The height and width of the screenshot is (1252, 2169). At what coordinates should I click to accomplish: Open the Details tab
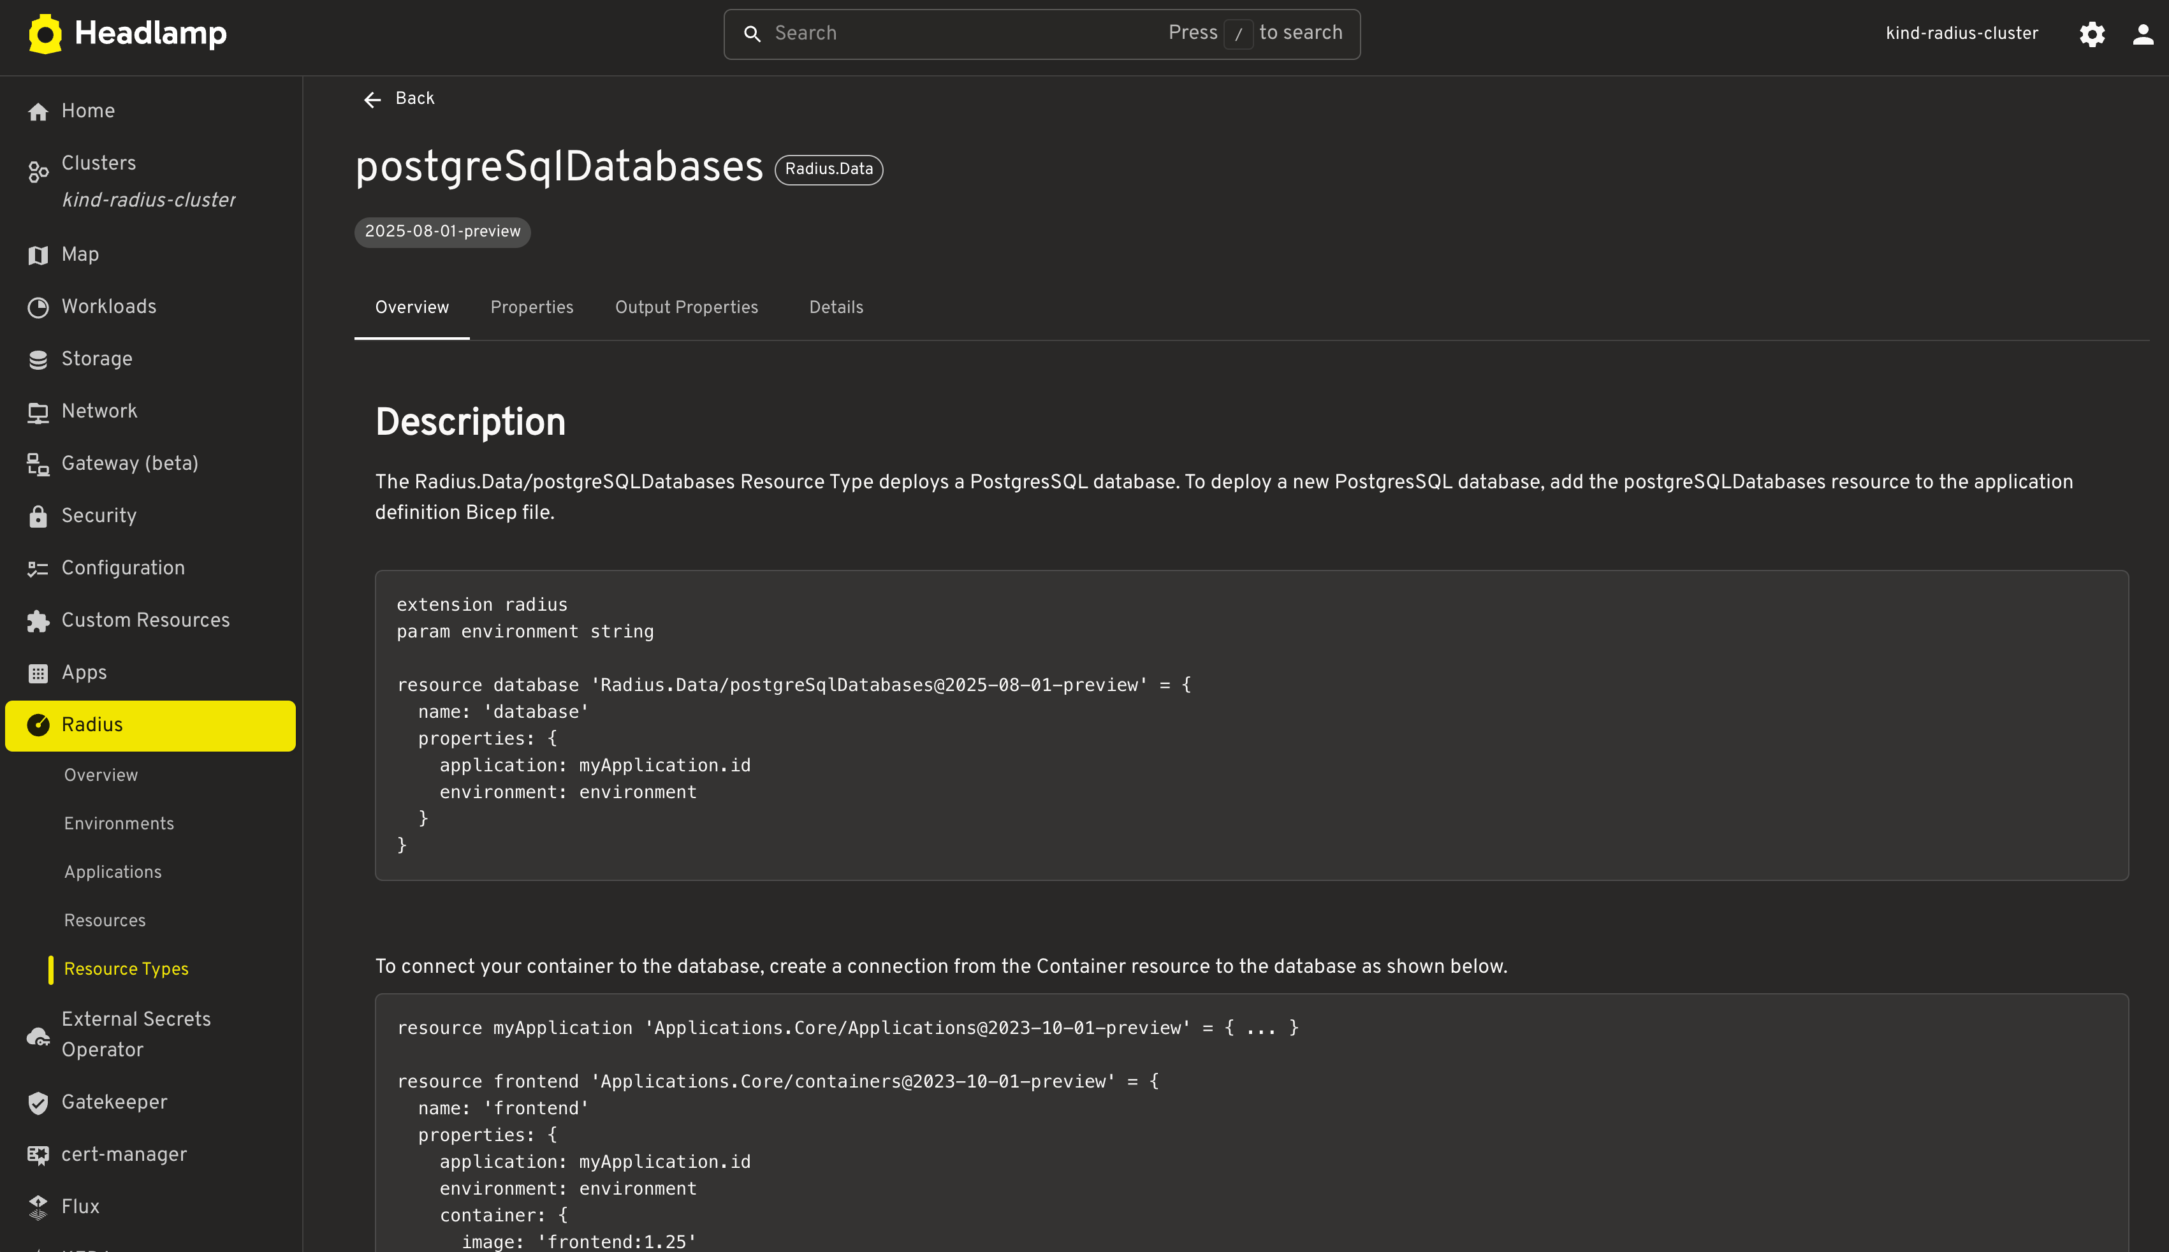[x=836, y=308]
